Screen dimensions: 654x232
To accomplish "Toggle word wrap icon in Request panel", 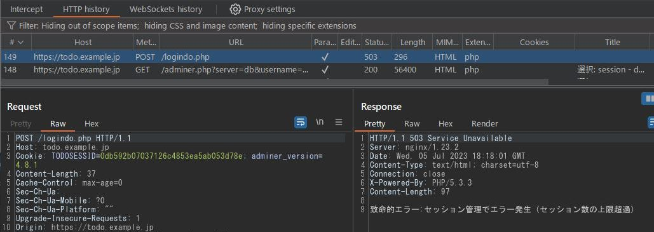I will [300, 122].
